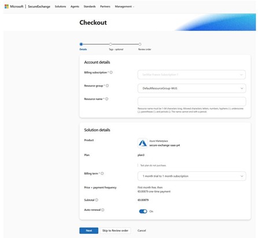Open the Agents menu item
The image size is (258, 238).
75,6
